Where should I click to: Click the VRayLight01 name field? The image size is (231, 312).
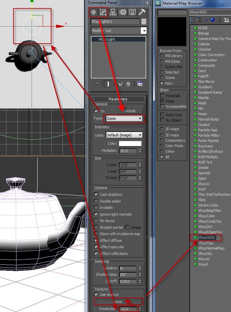coord(115,21)
